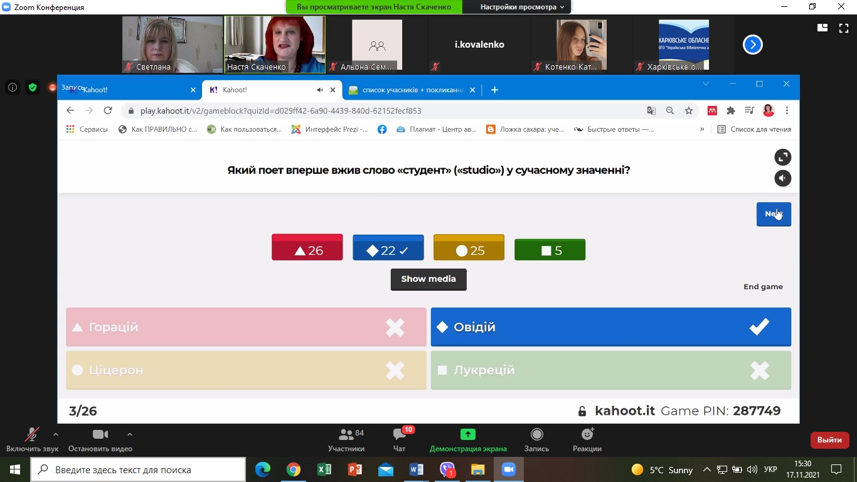Open the Chrome profile avatar
Screen dimensions: 857x482
click(769, 110)
